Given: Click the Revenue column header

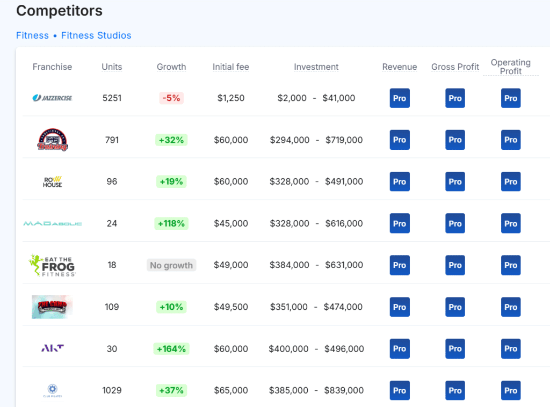Looking at the screenshot, I should click(x=400, y=67).
